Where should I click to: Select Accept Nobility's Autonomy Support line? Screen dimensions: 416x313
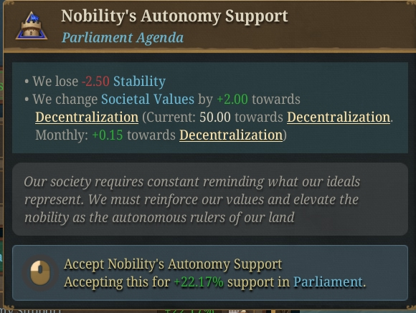click(173, 264)
